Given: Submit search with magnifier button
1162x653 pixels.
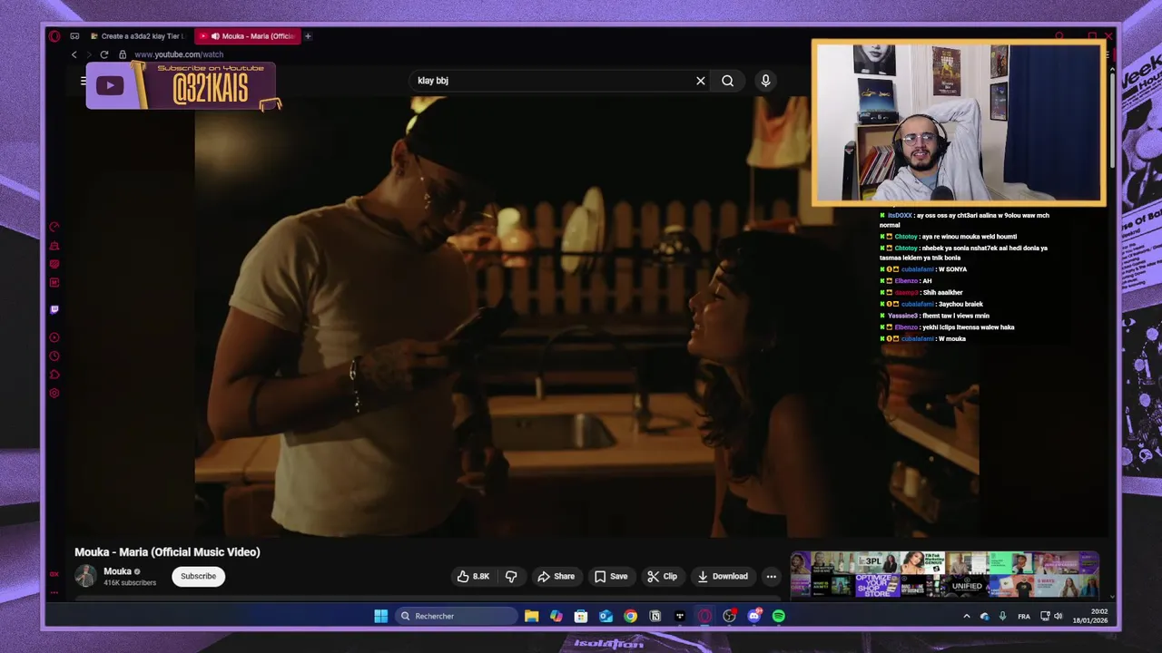Looking at the screenshot, I should pyautogui.click(x=728, y=81).
